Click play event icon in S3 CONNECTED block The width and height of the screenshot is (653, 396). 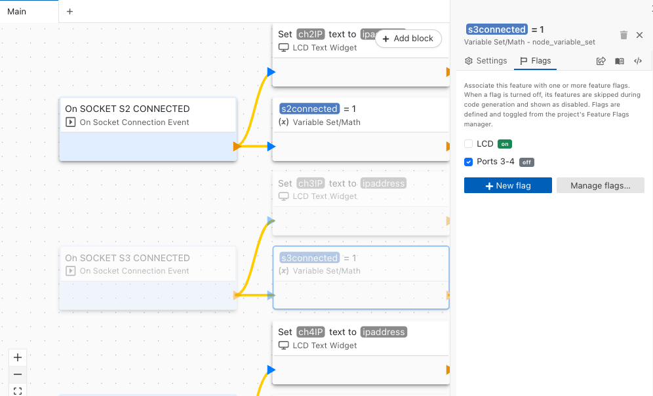click(70, 271)
